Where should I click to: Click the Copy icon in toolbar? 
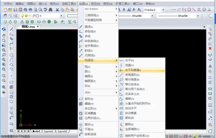pos(62,10)
